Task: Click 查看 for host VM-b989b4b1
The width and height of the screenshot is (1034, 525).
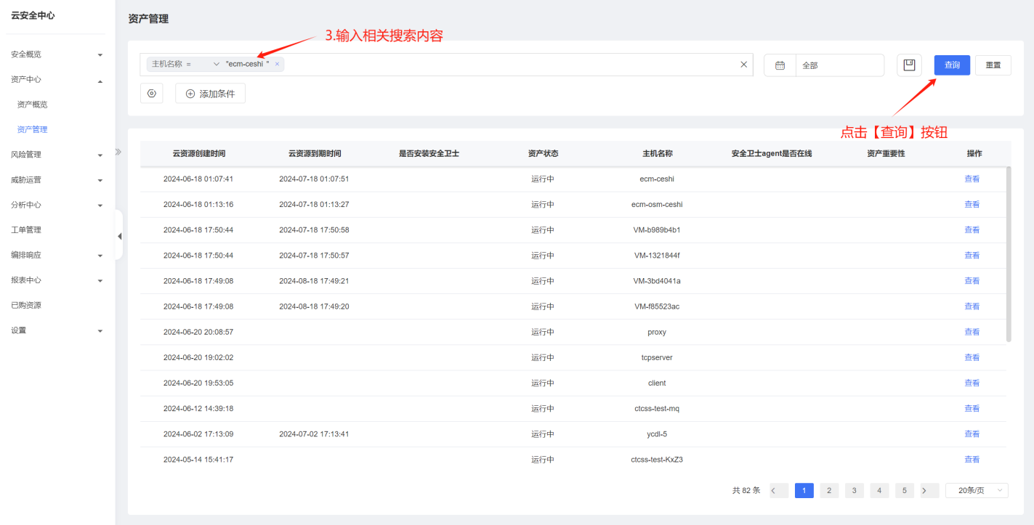Action: [x=972, y=229]
